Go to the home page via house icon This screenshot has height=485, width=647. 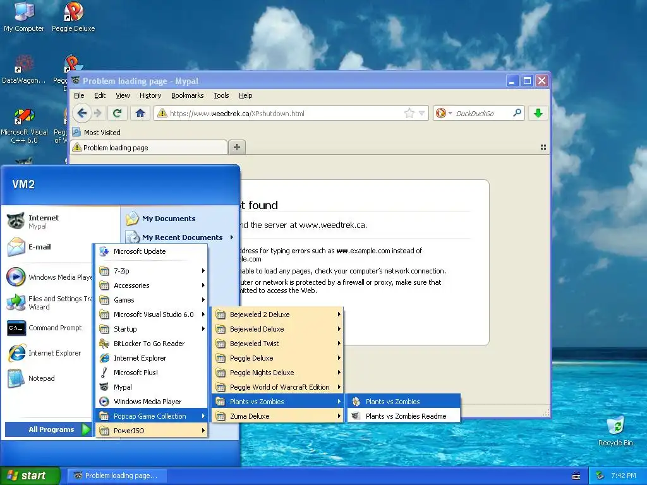point(140,113)
